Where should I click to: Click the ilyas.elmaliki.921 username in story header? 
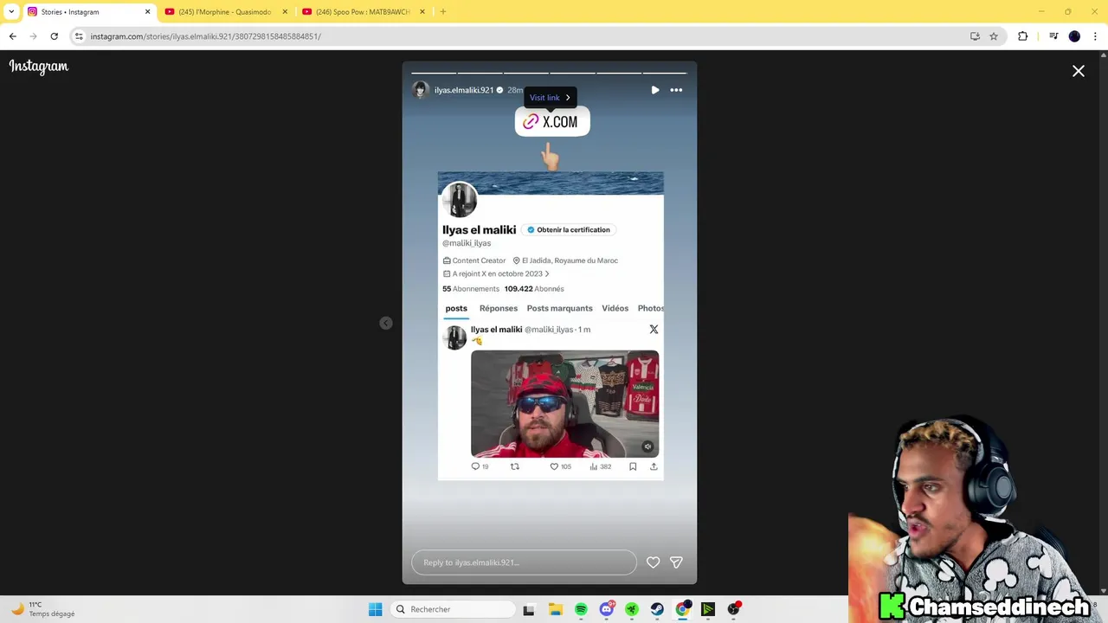464,90
